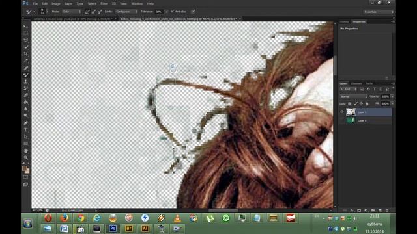Select the Blur tool

tap(26, 109)
